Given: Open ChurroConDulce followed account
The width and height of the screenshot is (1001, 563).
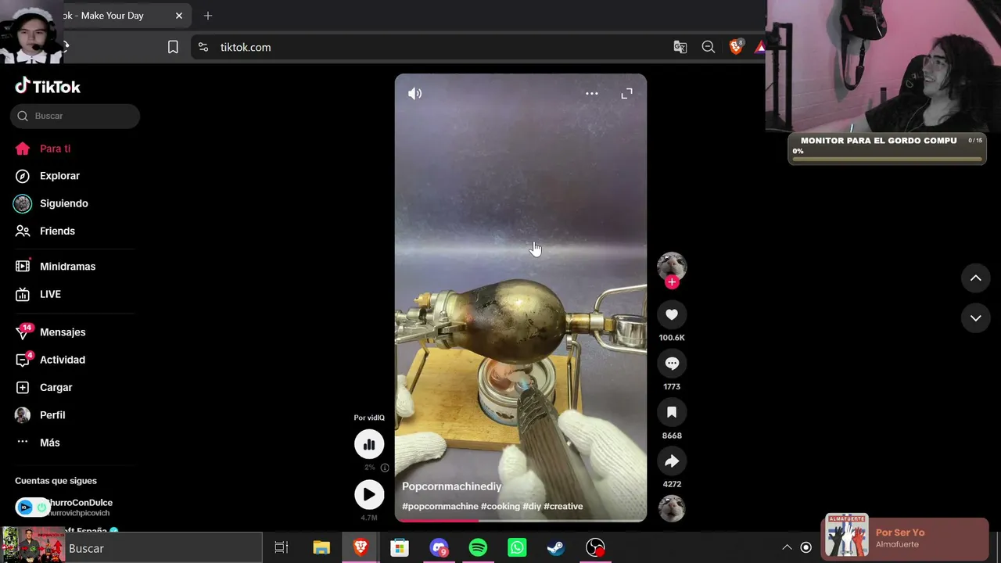Looking at the screenshot, I should point(74,507).
